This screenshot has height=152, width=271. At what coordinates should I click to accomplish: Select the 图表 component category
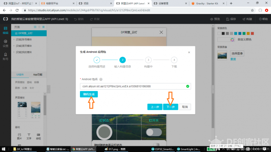pyautogui.click(x=17, y=88)
